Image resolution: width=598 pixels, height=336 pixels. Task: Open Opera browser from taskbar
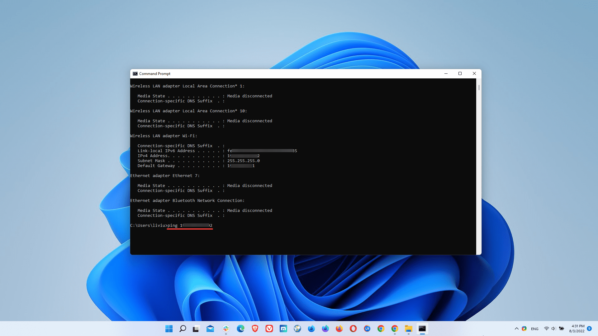(353, 329)
